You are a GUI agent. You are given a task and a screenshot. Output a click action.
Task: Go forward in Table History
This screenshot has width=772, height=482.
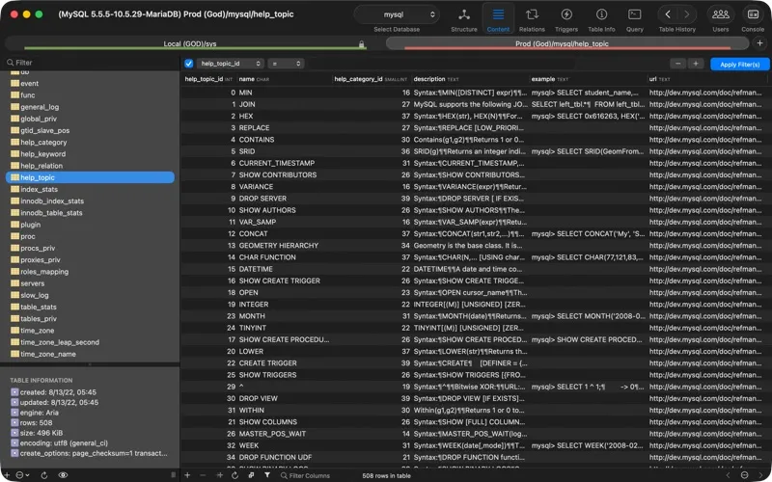pos(686,14)
